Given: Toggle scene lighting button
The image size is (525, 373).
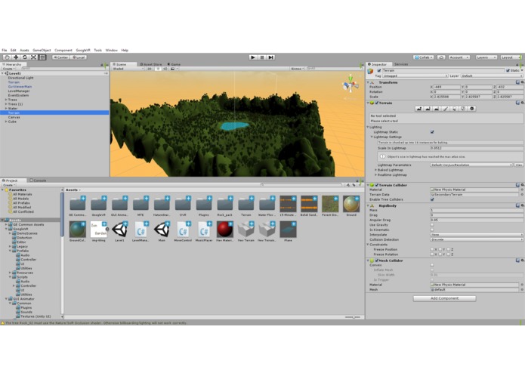Looking at the screenshot, I should pyautogui.click(x=158, y=69).
